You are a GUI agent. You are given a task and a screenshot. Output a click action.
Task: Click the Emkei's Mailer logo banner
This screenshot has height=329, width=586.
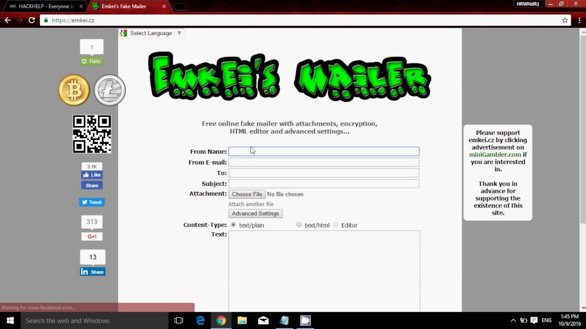pyautogui.click(x=289, y=76)
